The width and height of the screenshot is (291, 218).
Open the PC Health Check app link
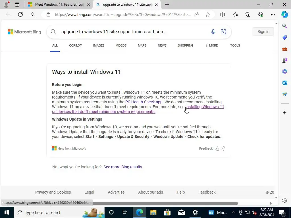144,102
